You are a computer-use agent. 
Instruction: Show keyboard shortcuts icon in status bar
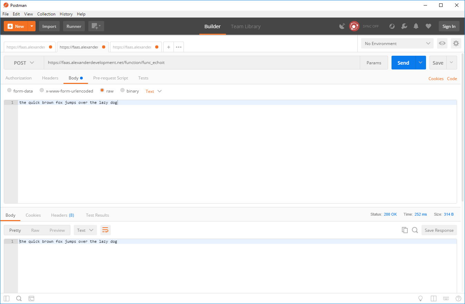coord(446,298)
